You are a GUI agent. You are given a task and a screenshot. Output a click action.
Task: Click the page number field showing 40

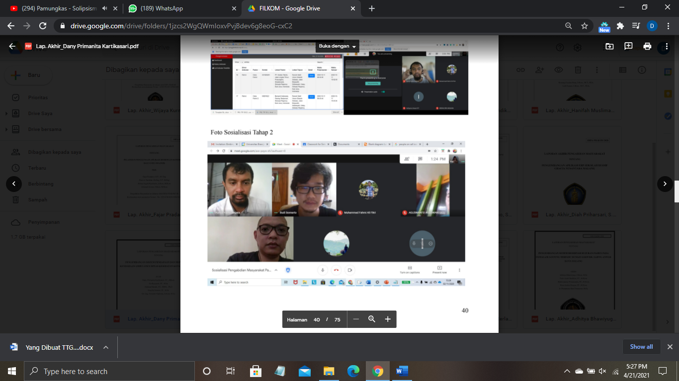pyautogui.click(x=317, y=319)
